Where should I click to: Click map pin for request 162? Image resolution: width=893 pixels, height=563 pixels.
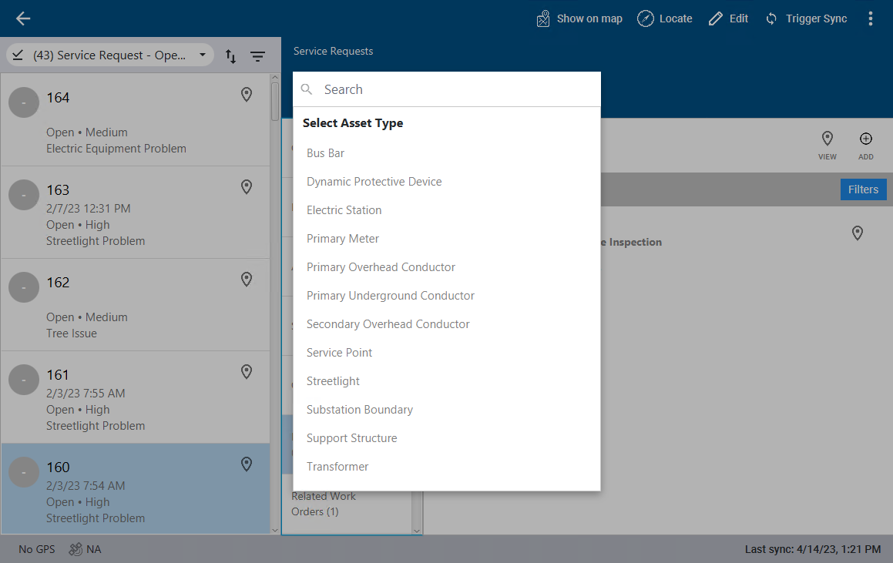tap(247, 280)
